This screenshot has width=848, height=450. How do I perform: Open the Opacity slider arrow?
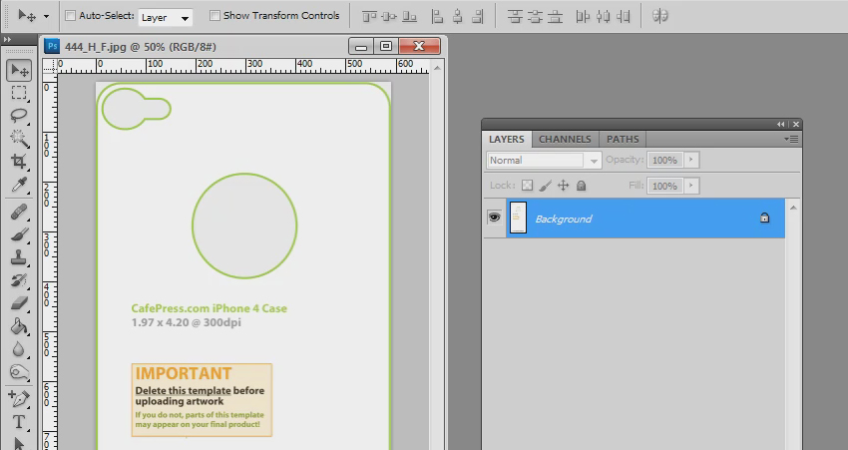click(x=691, y=160)
